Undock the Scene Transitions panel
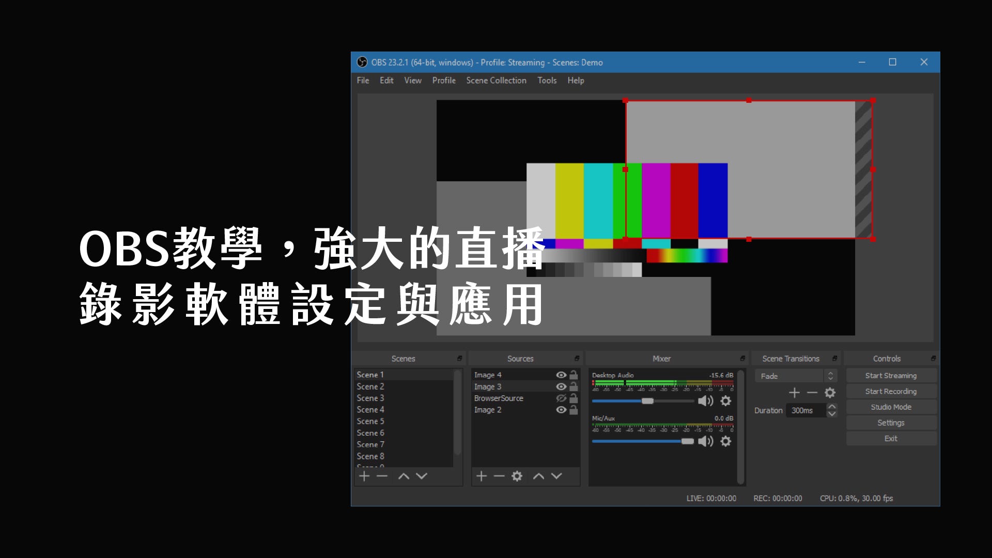This screenshot has height=558, width=992. [834, 358]
